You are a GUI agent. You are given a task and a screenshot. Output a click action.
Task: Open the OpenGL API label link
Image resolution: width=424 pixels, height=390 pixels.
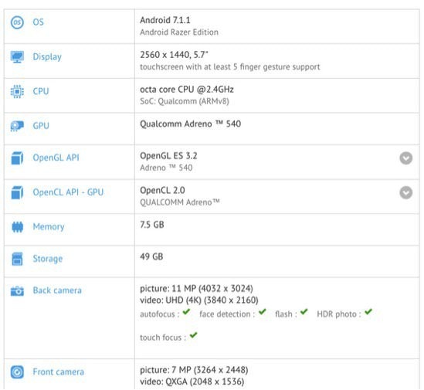pos(56,158)
